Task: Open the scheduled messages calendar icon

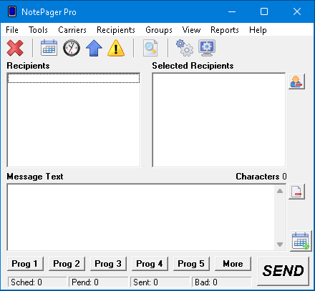Action: coord(49,48)
